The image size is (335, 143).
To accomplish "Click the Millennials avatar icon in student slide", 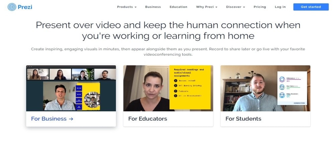I will [282, 79].
